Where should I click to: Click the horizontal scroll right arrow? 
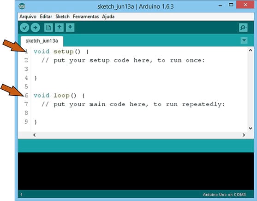point(244,135)
